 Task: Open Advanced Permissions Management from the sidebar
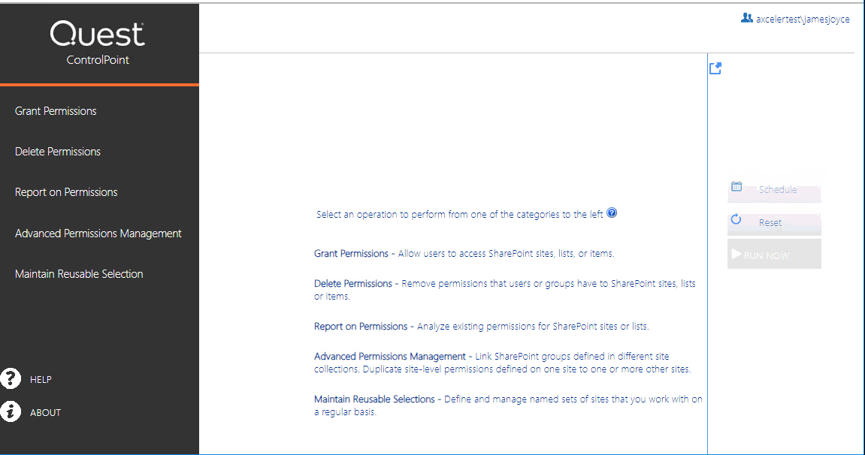pyautogui.click(x=98, y=233)
